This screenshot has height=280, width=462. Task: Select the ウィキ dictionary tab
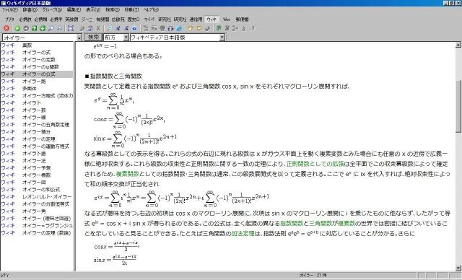point(212,19)
